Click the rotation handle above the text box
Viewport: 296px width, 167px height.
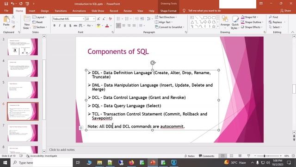tap(153, 63)
